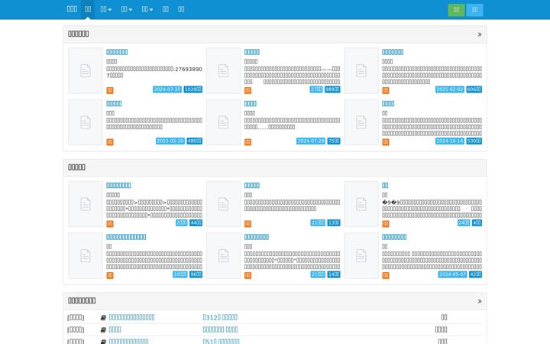The width and height of the screenshot is (550, 344).
Task: Open title link beside second book icon
Action: (115, 329)
